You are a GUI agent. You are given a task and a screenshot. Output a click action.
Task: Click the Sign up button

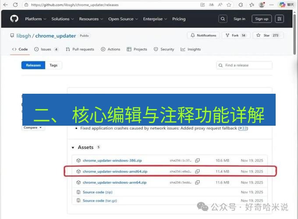click(262, 19)
